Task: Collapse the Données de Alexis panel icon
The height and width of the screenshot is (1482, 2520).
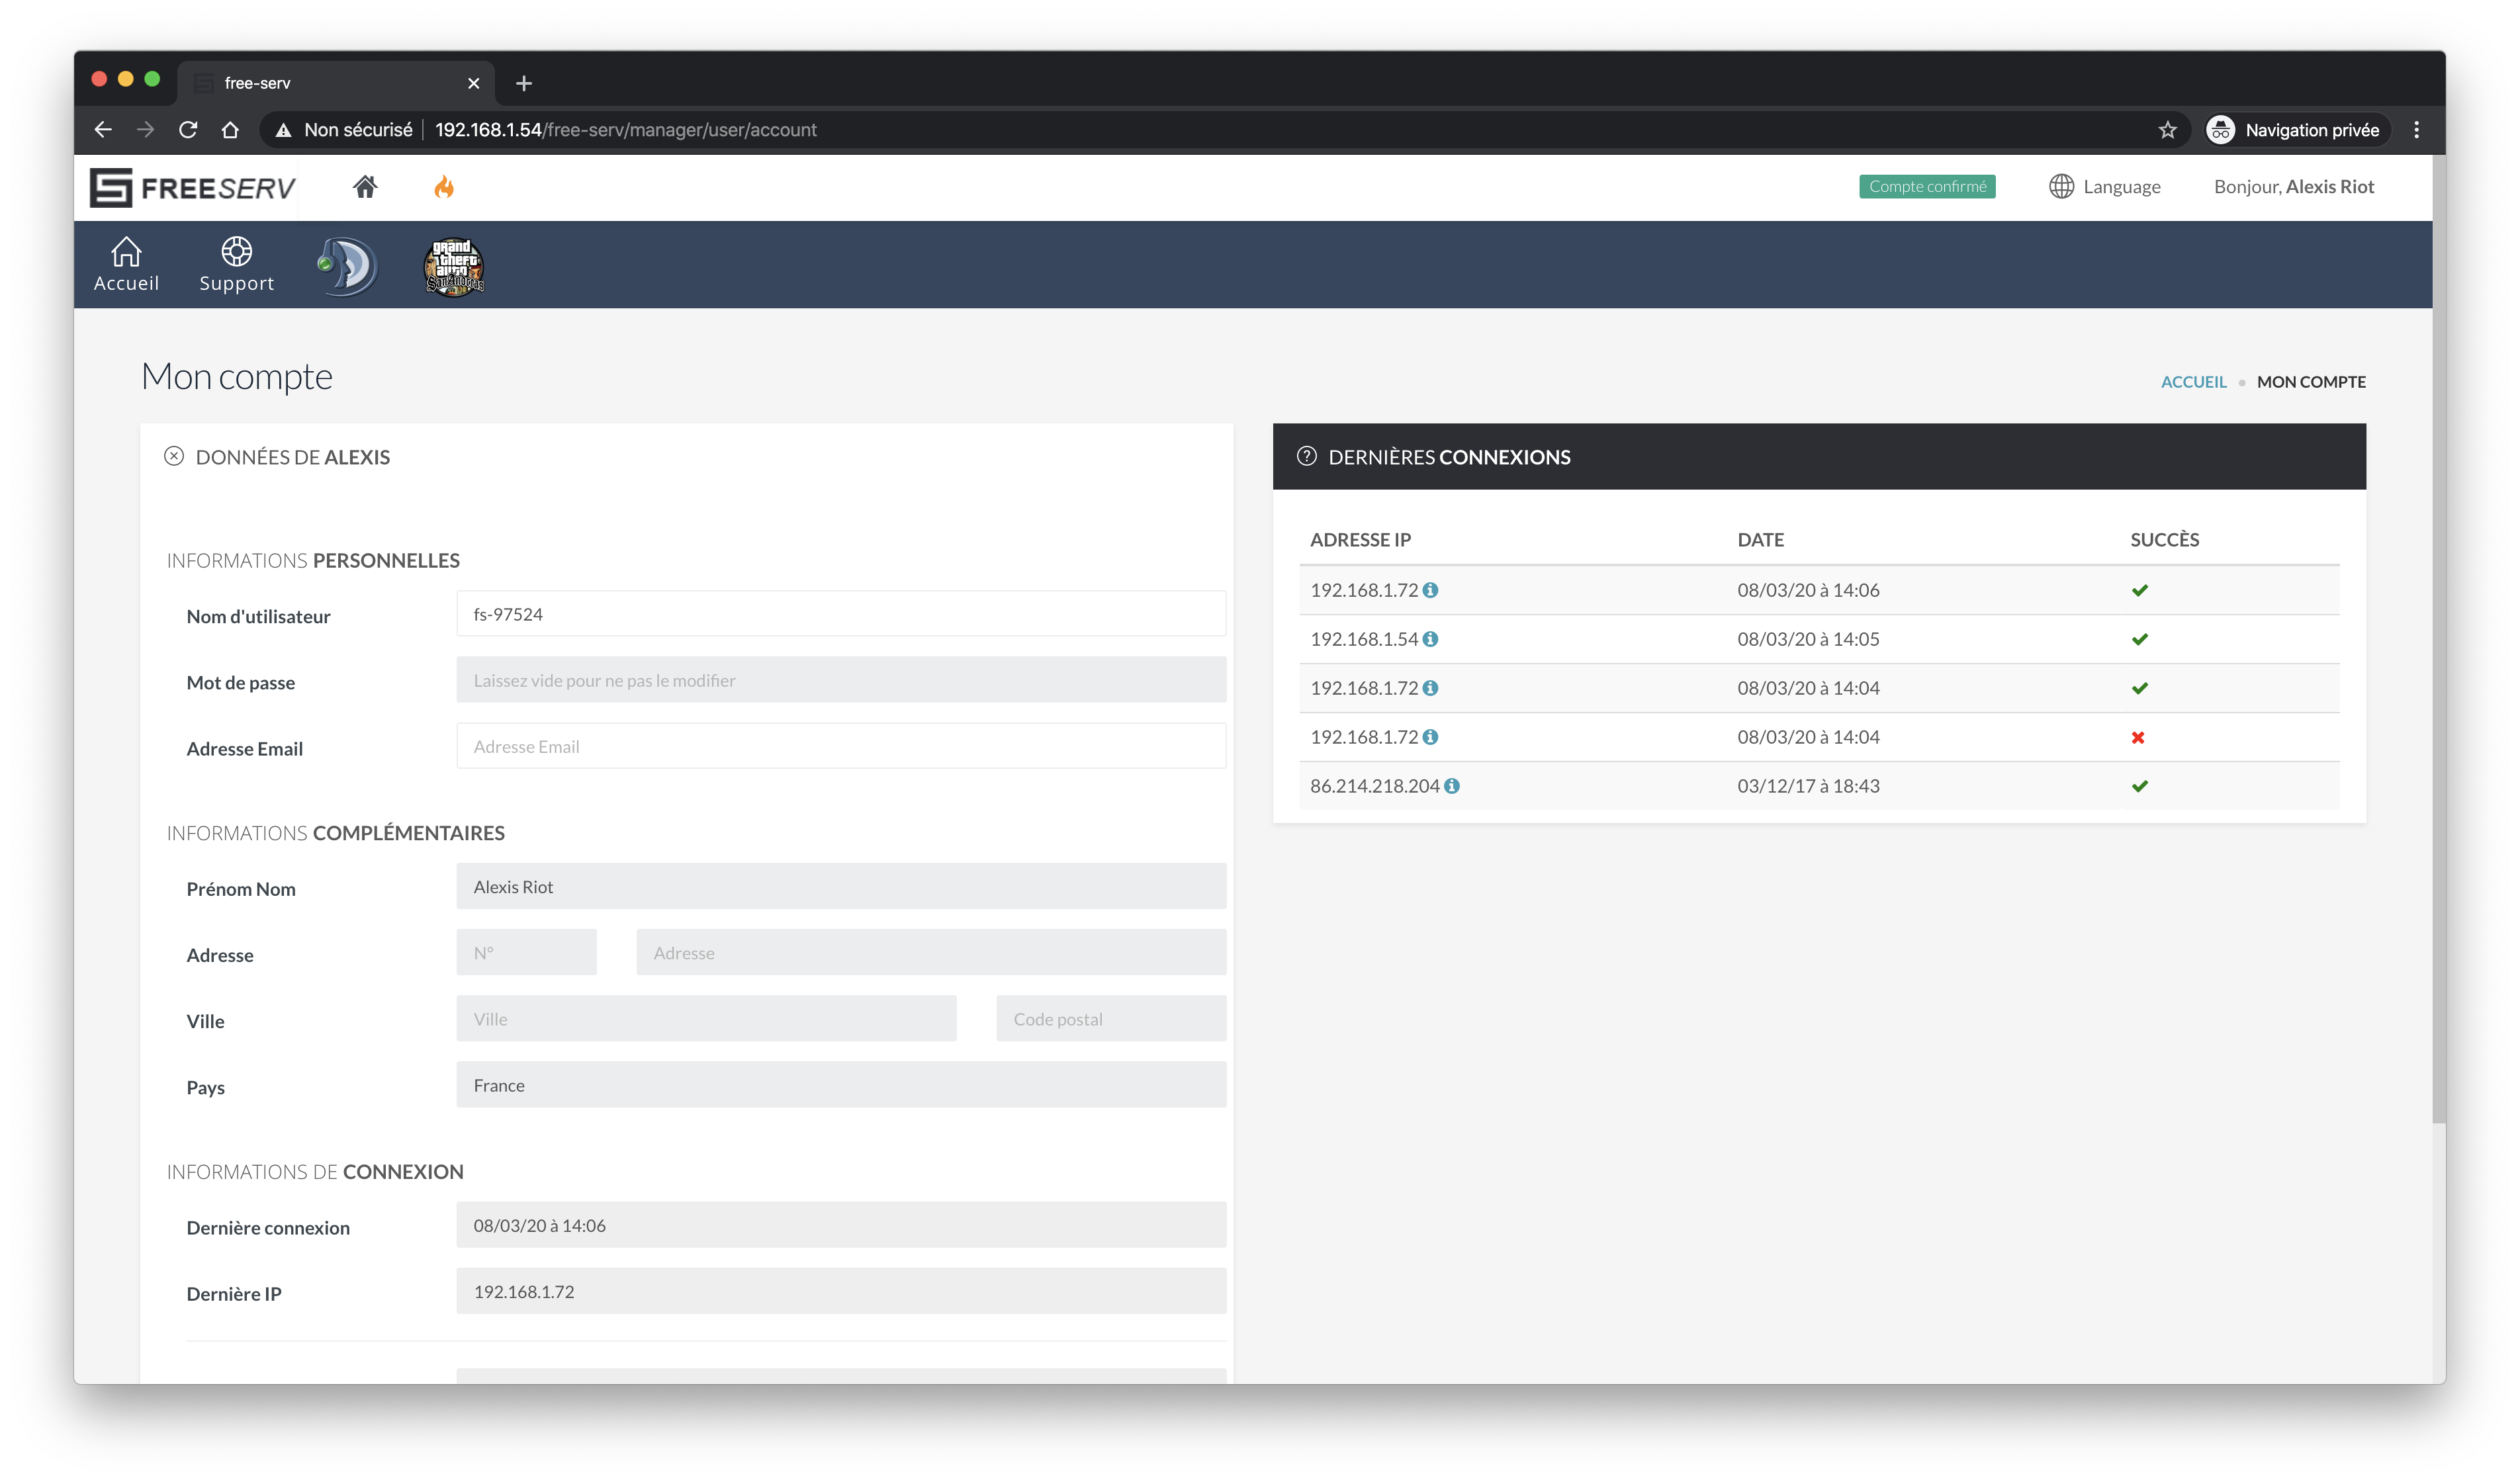Action: pyautogui.click(x=174, y=457)
